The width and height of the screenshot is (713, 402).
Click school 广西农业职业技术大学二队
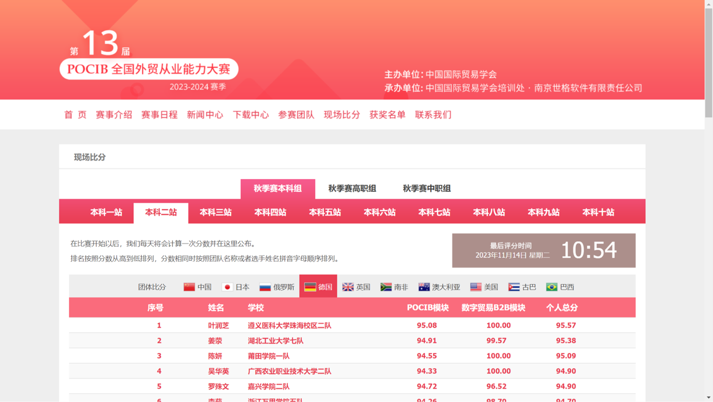[x=290, y=371]
